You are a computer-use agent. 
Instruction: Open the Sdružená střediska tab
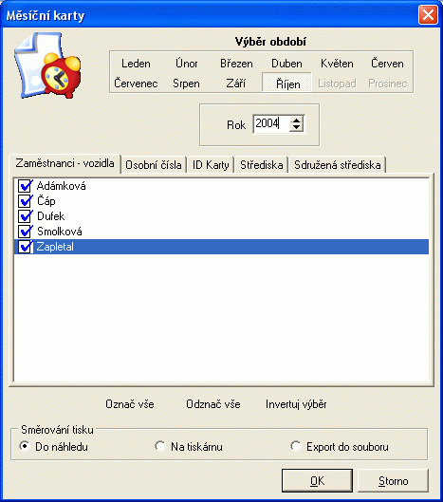338,165
